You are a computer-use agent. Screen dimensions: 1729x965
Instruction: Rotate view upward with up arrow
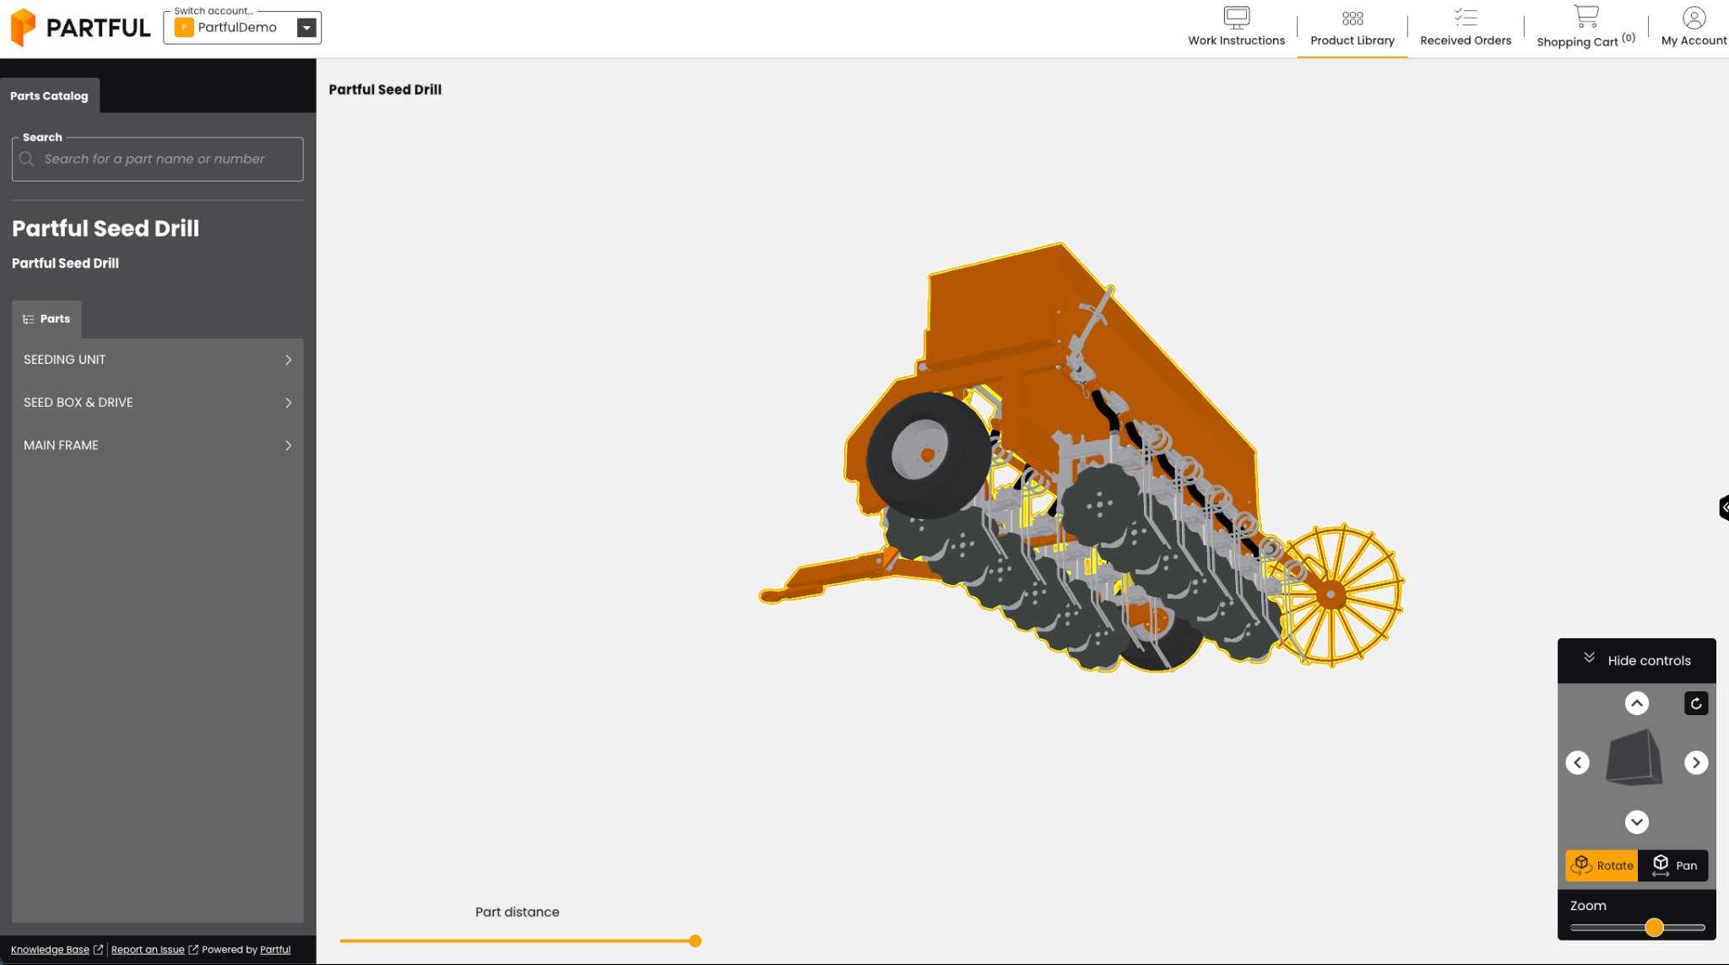pos(1636,703)
